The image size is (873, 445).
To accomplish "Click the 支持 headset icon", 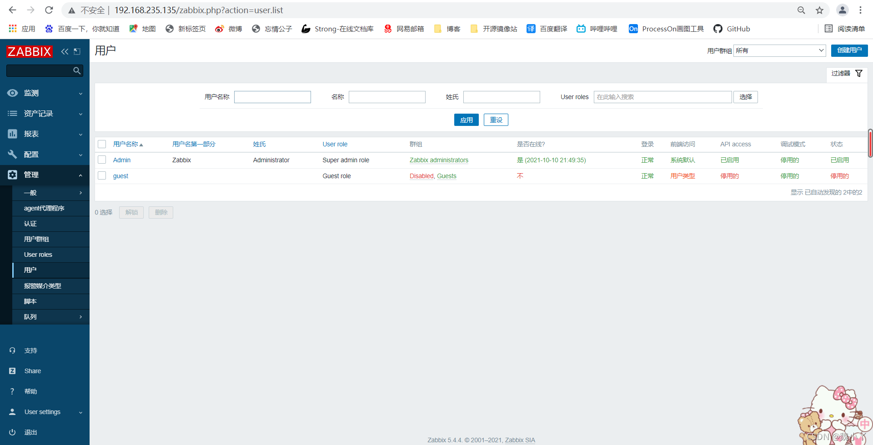I will point(12,350).
